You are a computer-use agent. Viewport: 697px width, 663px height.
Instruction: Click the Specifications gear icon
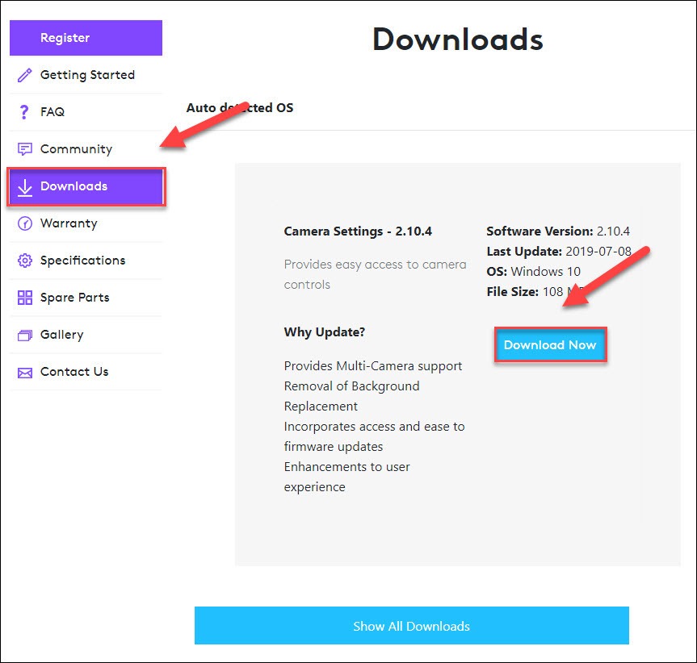click(x=25, y=261)
